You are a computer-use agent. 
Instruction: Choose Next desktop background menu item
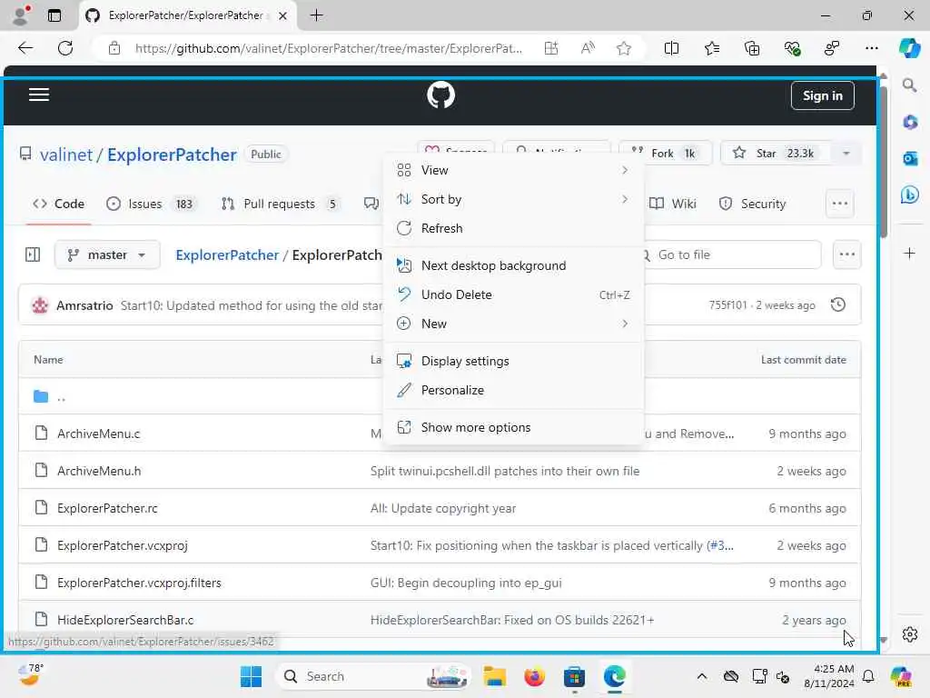[x=514, y=266]
